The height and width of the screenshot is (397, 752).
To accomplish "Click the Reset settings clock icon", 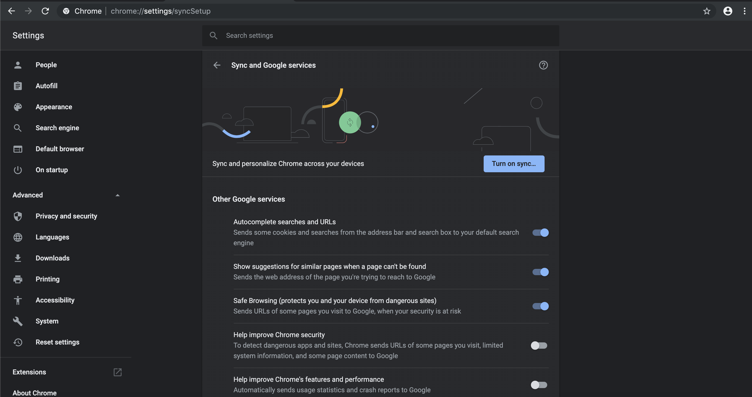I will pos(18,342).
